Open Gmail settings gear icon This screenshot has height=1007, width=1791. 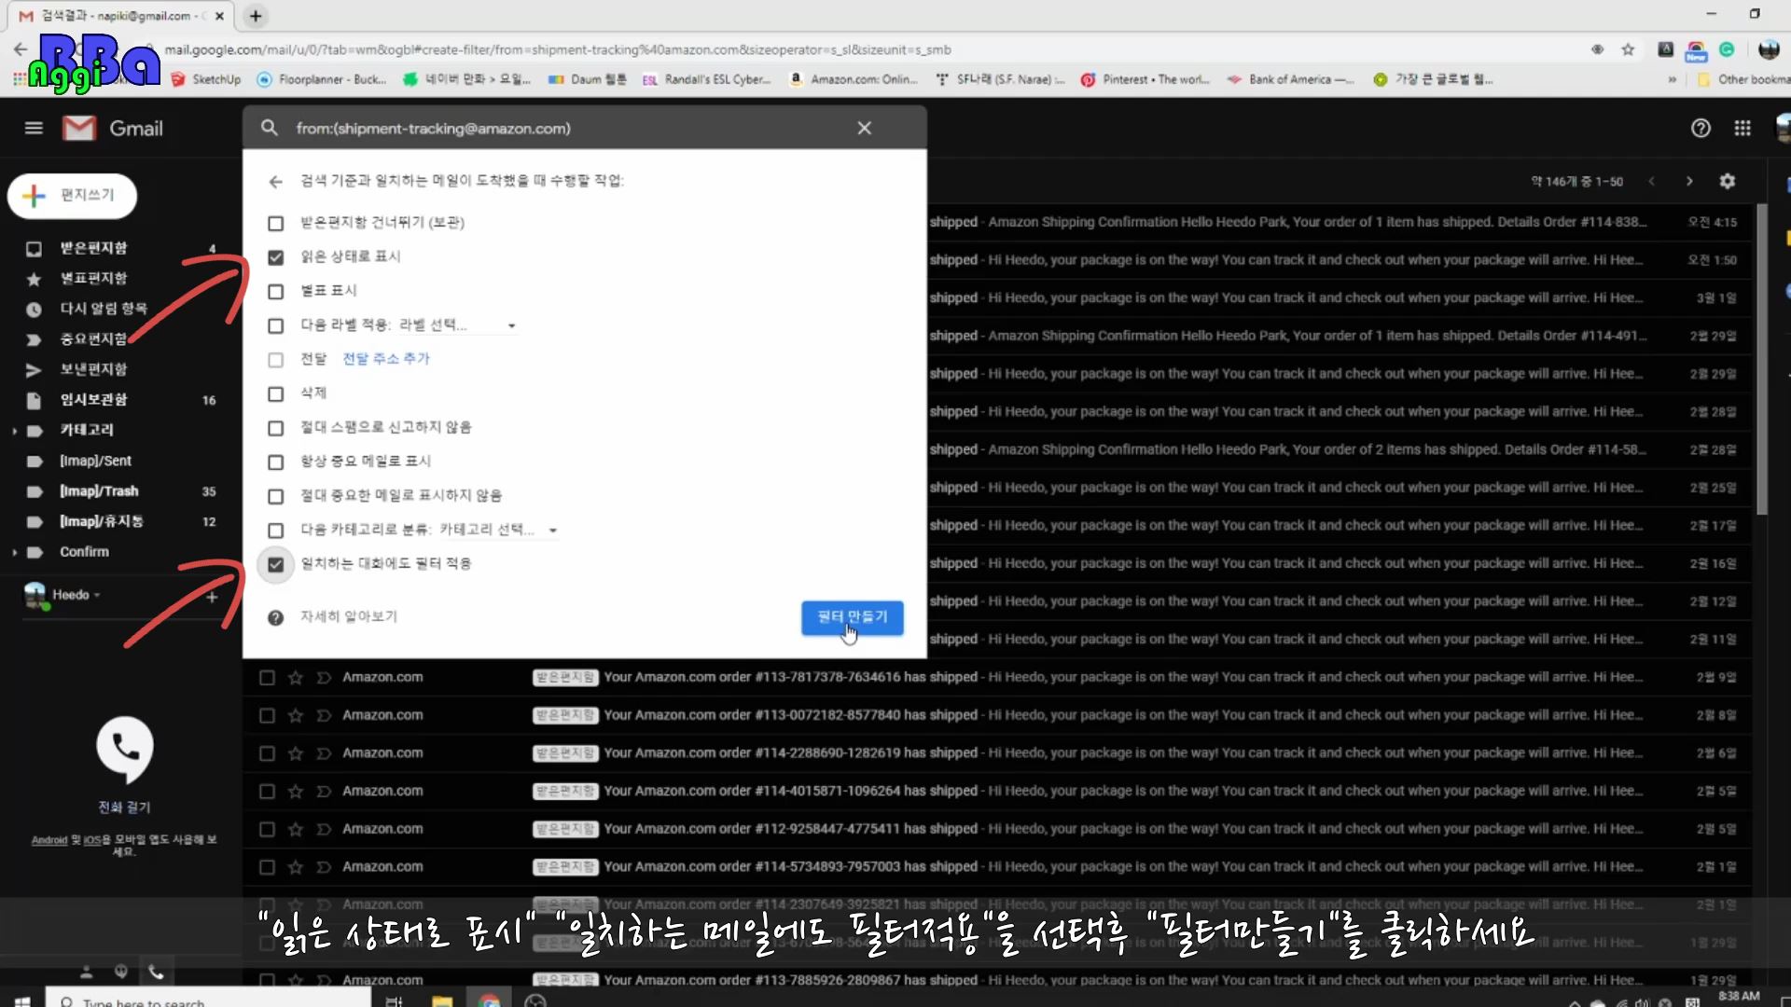1727,181
